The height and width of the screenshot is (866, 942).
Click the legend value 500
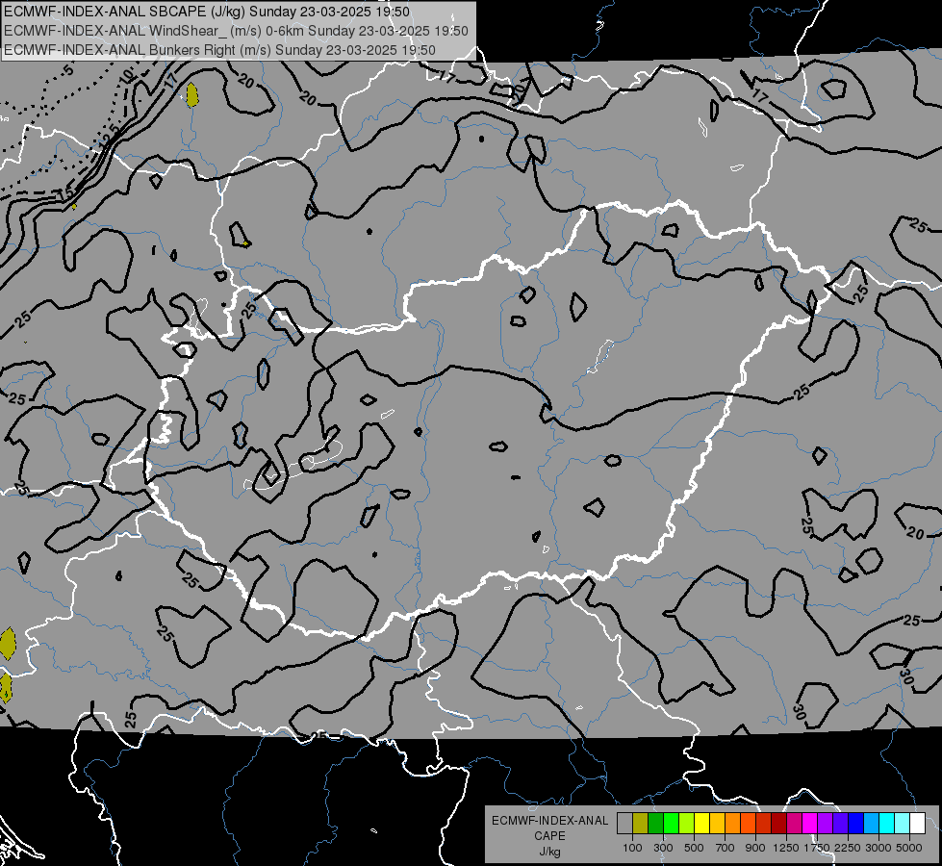click(x=694, y=848)
